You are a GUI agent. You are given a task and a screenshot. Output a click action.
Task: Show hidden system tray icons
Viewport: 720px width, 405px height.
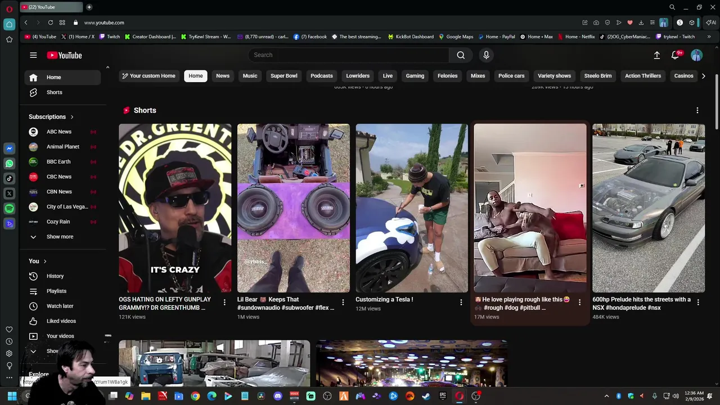pos(606,396)
